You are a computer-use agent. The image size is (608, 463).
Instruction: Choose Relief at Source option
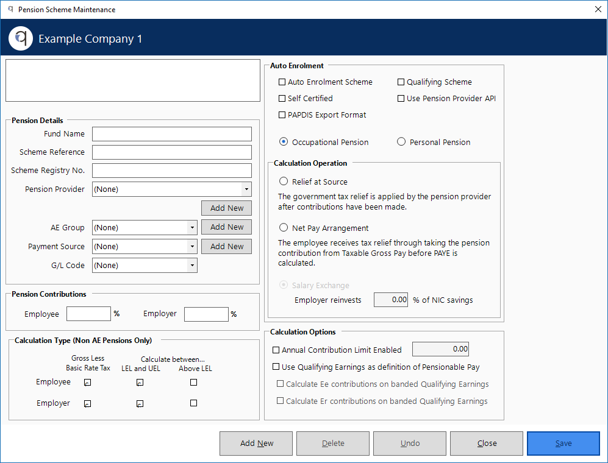point(284,182)
